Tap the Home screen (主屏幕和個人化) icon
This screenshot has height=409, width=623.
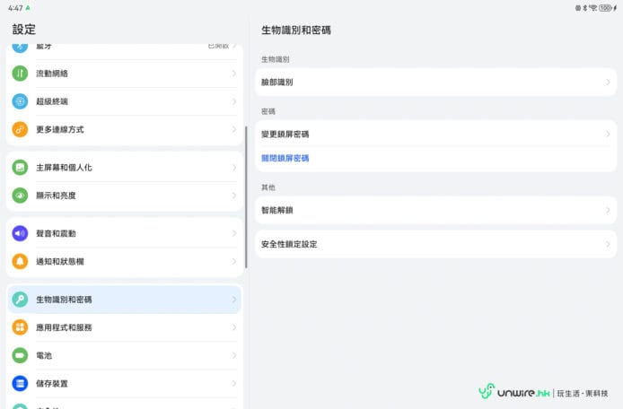pos(20,167)
